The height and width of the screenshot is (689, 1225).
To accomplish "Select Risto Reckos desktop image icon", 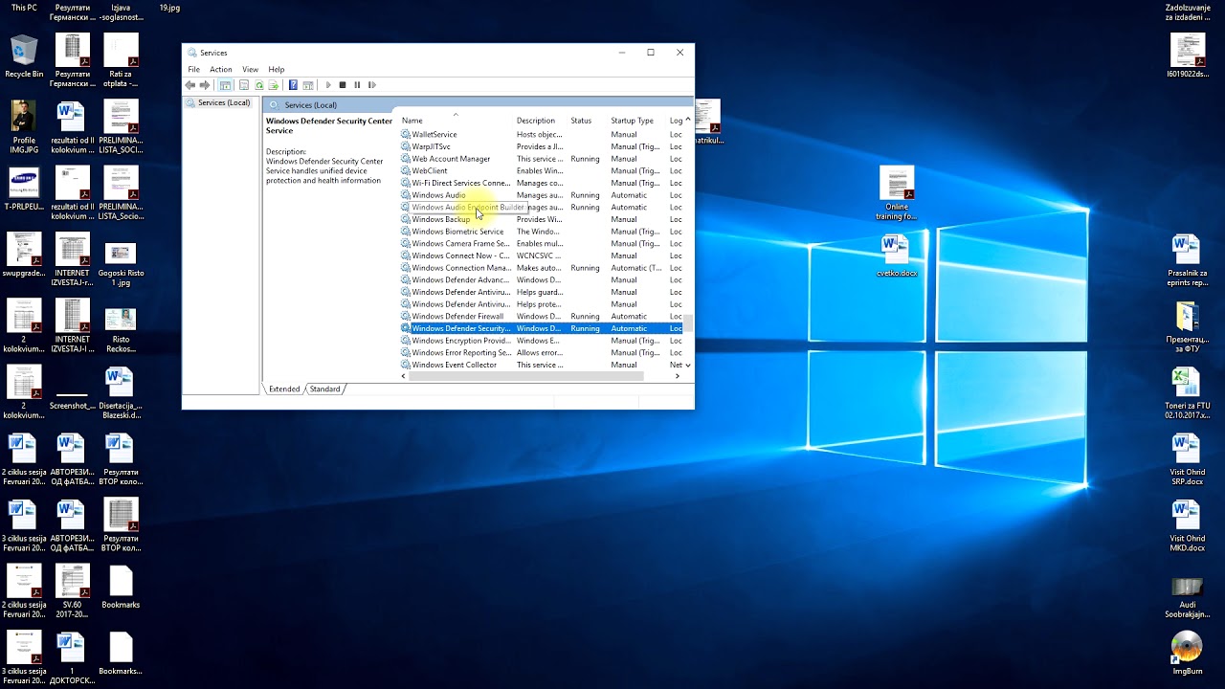I will 121,331.
